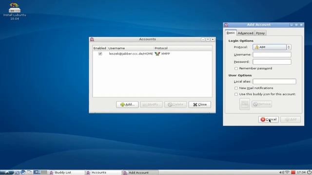Image resolution: width=312 pixels, height=175 pixels.
Task: Switch to the Accounts taskbar window
Action: point(103,173)
